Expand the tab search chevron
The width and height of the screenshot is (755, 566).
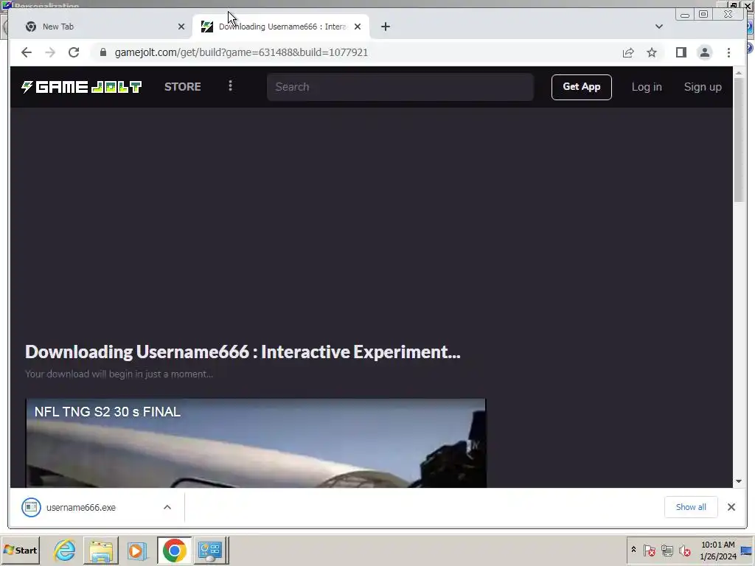(x=658, y=27)
